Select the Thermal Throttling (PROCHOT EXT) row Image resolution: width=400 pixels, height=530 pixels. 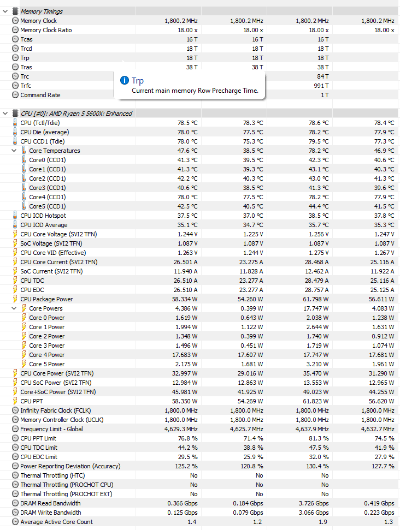200,494
